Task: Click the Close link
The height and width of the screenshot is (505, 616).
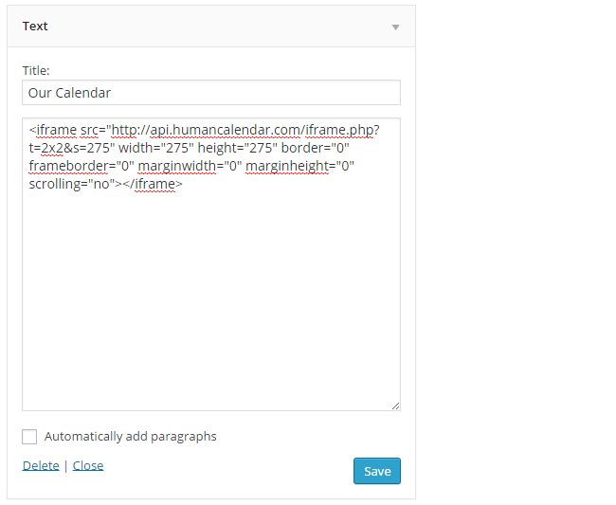Action: click(88, 465)
